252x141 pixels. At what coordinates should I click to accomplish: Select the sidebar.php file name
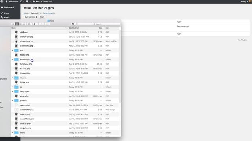pyautogui.click(x=25, y=123)
